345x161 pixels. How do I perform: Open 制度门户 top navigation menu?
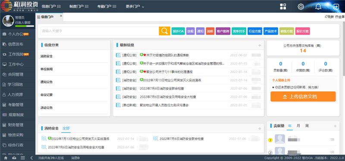pos(79,6)
